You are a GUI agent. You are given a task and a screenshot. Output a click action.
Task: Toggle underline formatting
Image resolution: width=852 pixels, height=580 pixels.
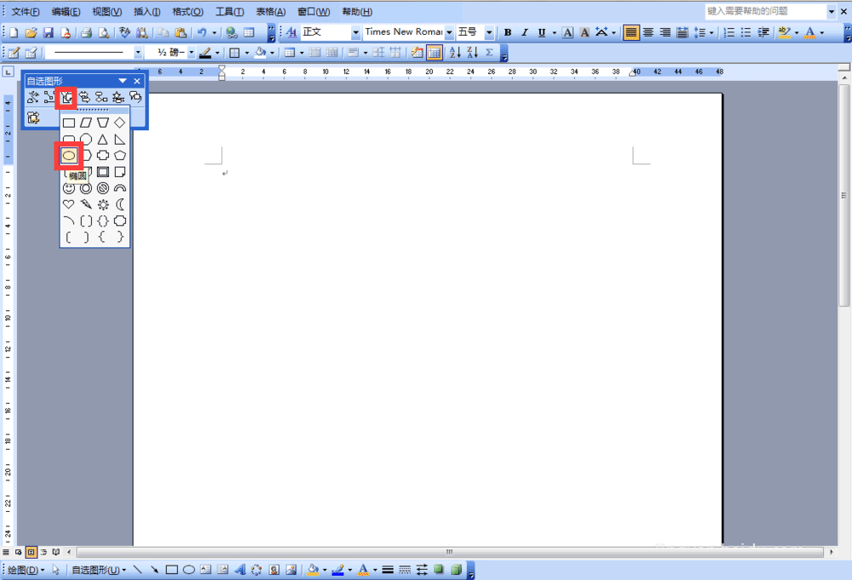click(x=541, y=32)
